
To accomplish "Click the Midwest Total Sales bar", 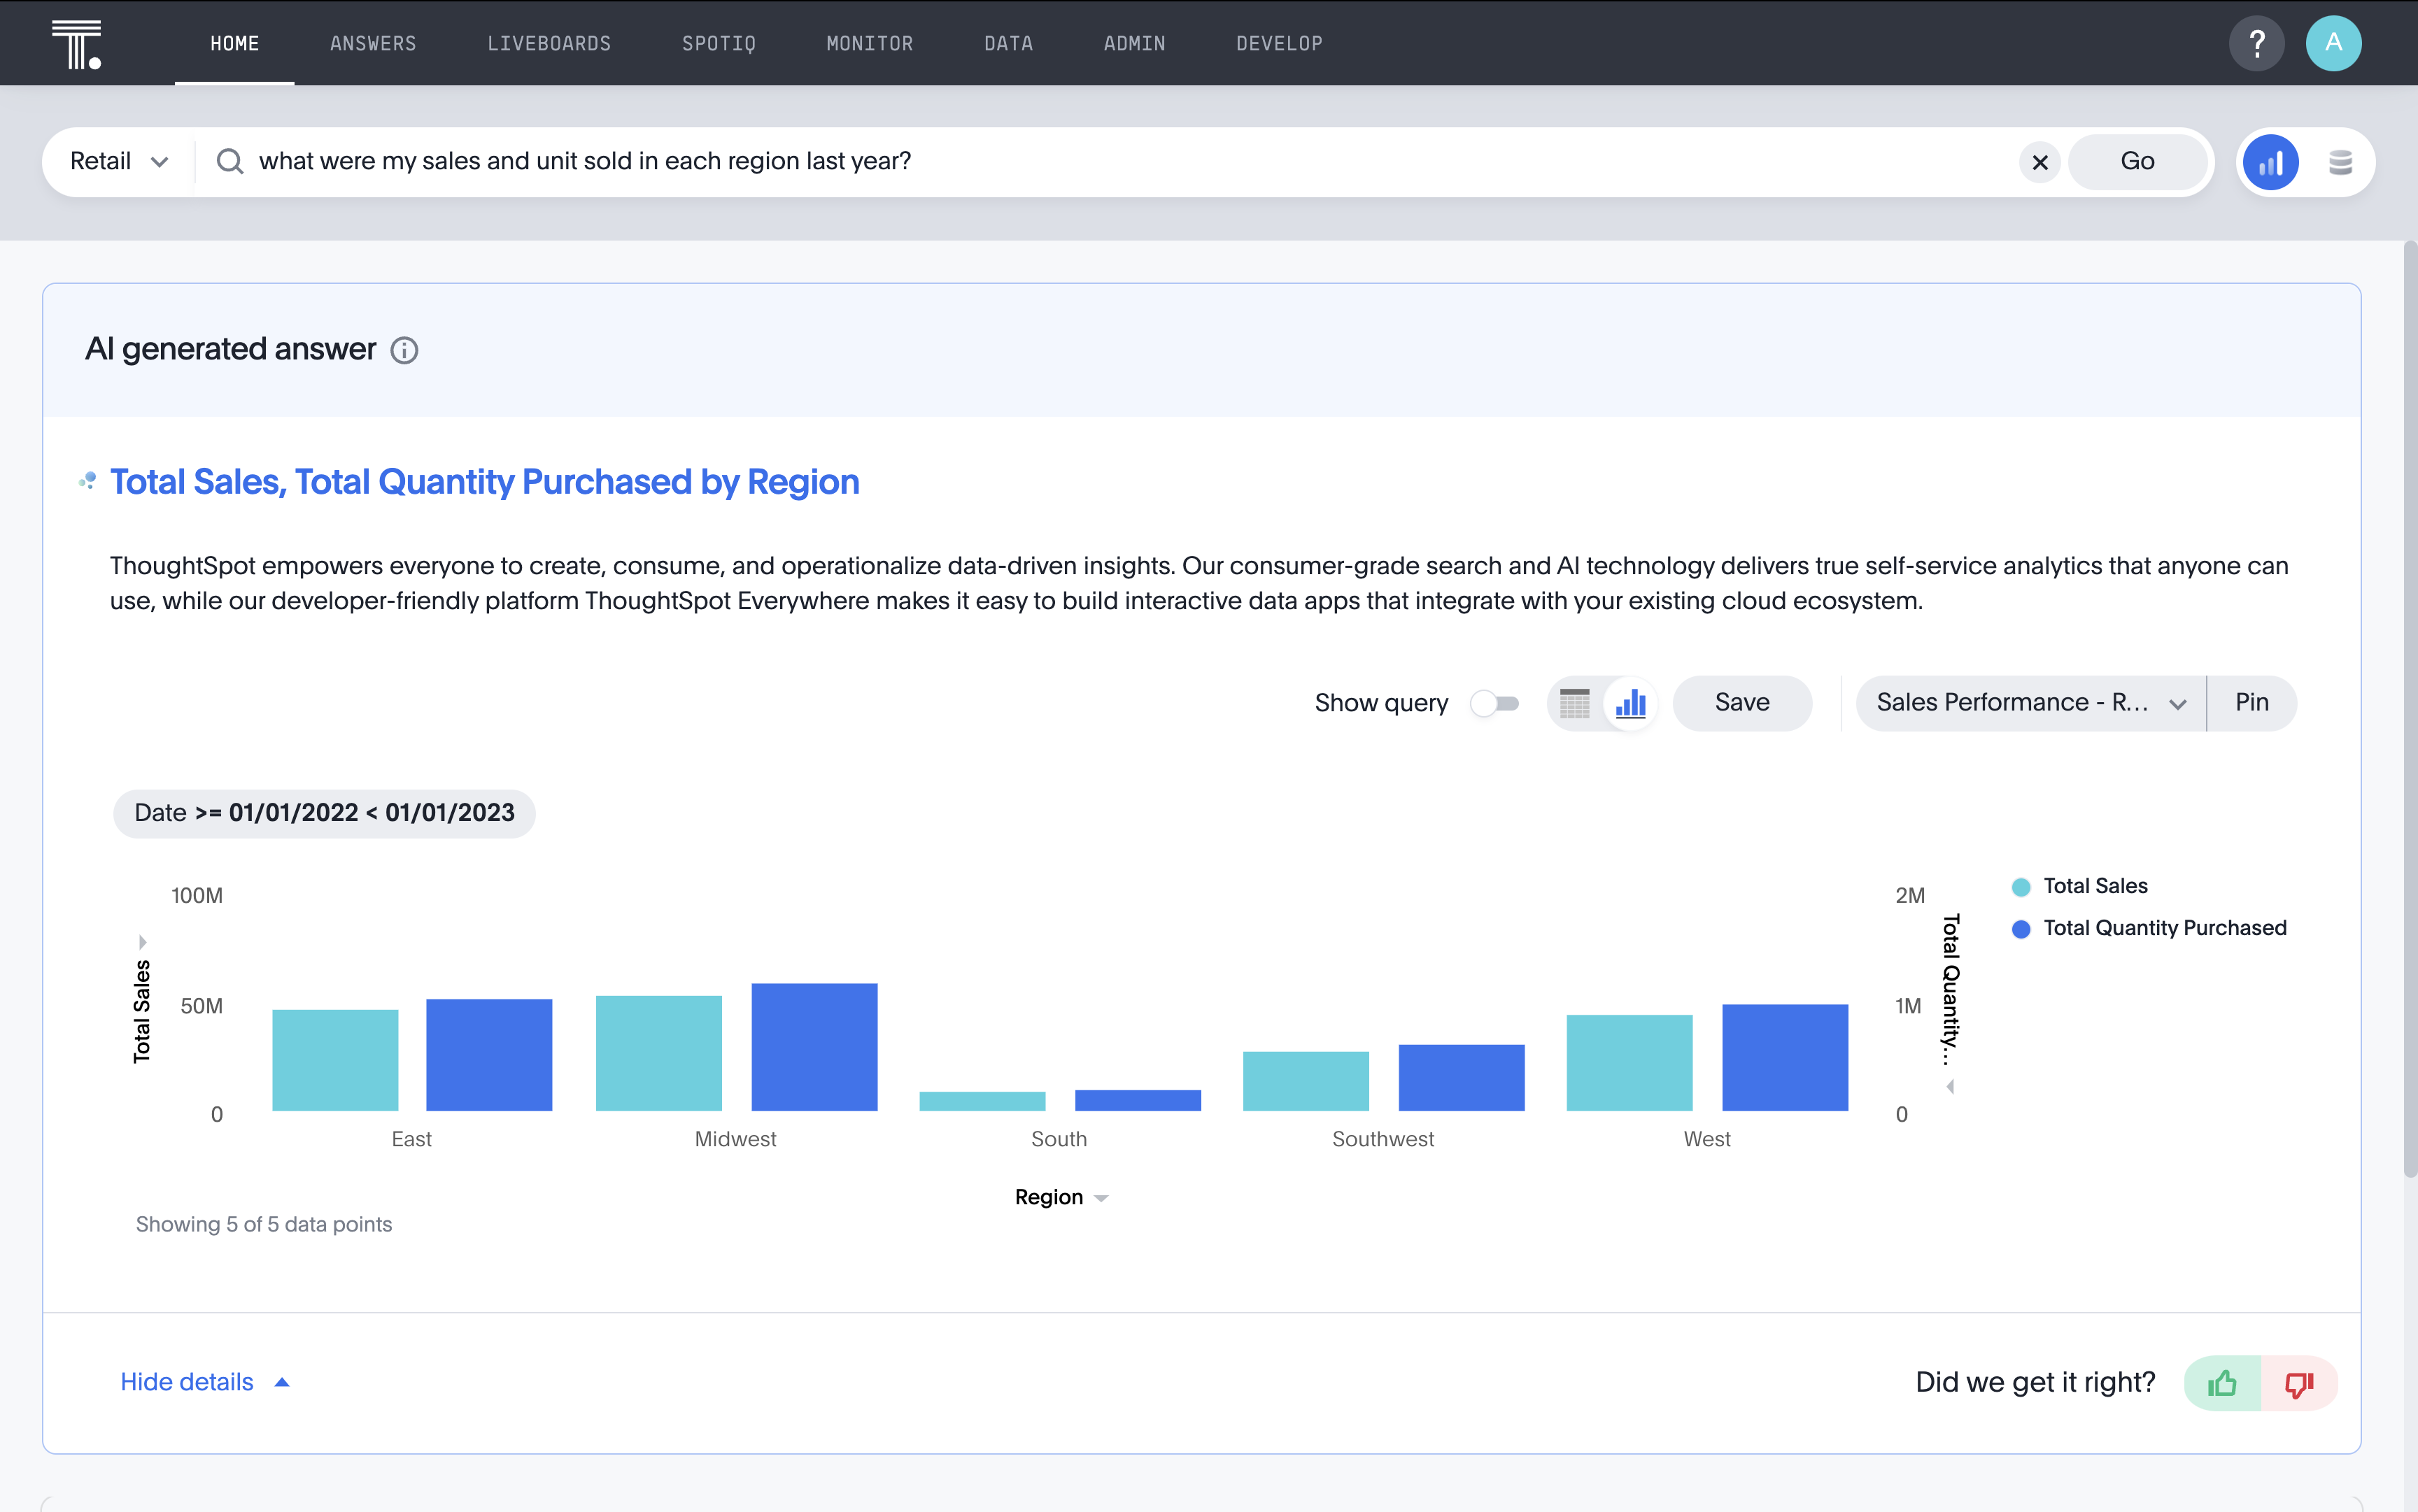I will 658,1053.
